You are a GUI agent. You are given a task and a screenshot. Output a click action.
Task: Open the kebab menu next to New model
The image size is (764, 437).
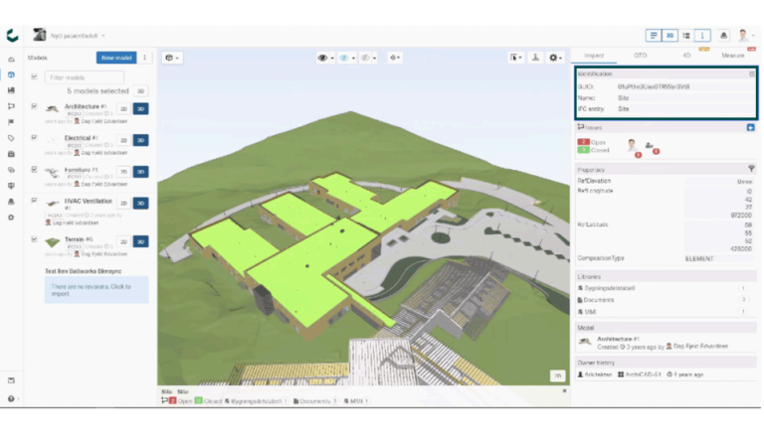coord(145,58)
